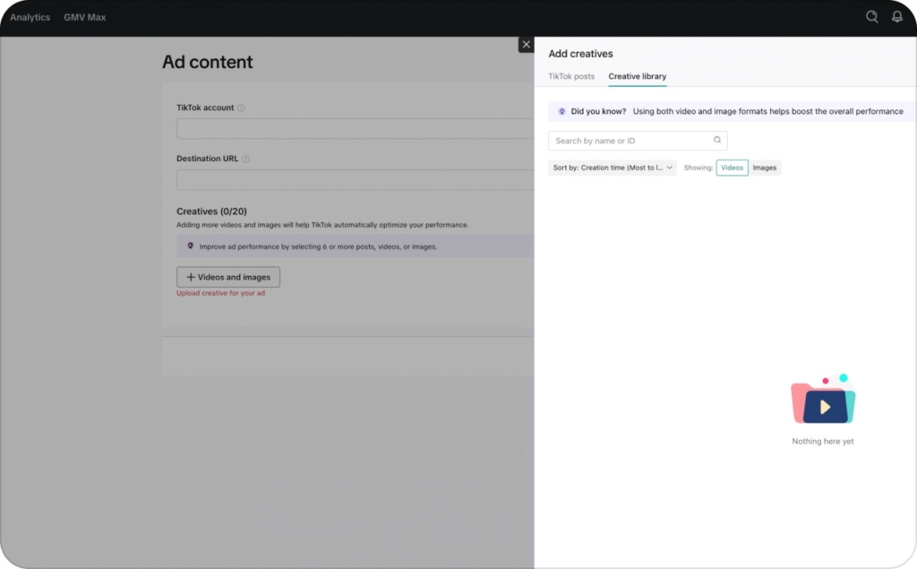Viewport: 917px width, 569px height.
Task: Click the Destination URL input field
Action: pos(355,180)
